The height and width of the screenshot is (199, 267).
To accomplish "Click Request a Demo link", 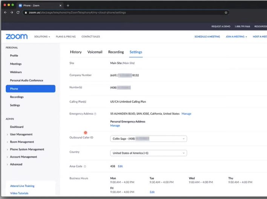I will (221, 26).
